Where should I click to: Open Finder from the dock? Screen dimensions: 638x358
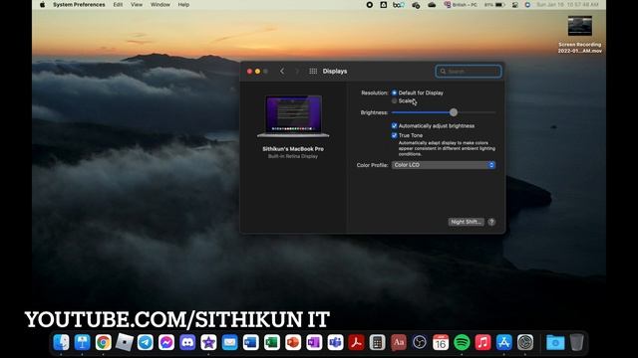(61, 342)
